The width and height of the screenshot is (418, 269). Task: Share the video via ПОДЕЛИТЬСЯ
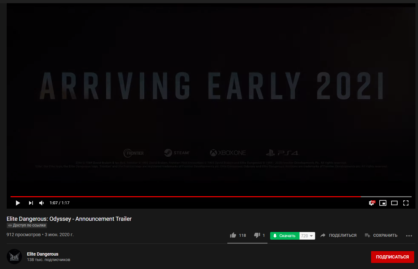pos(338,235)
